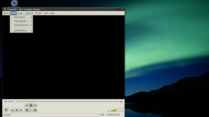
Task: Skip to previous track button
Action: click(x=12, y=110)
